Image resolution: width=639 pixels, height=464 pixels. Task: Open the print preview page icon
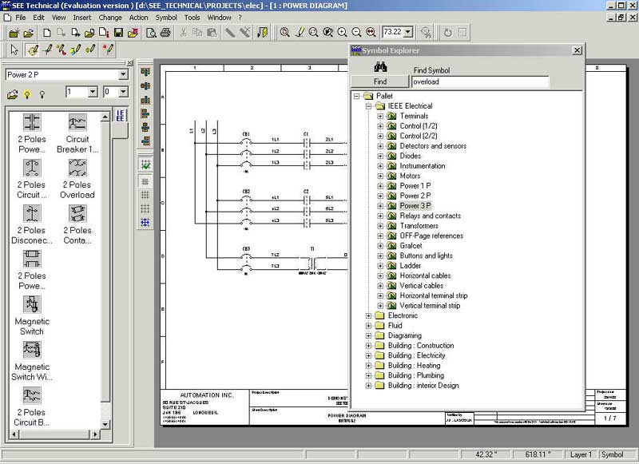click(x=151, y=33)
